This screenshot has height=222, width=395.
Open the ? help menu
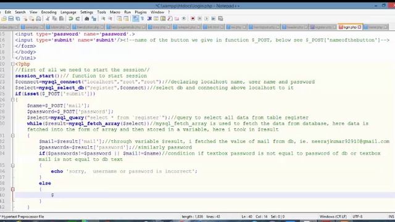point(168,12)
